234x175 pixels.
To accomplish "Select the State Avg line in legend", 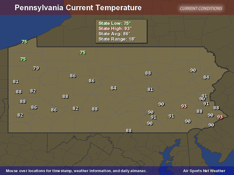I will click(x=114, y=34).
